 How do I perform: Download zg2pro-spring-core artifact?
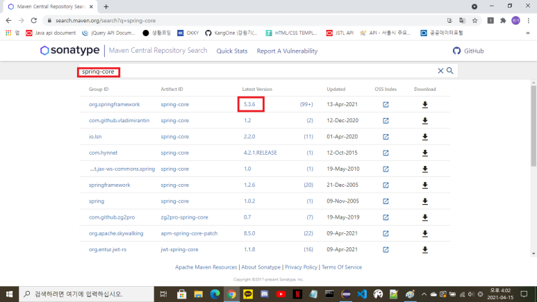click(424, 217)
